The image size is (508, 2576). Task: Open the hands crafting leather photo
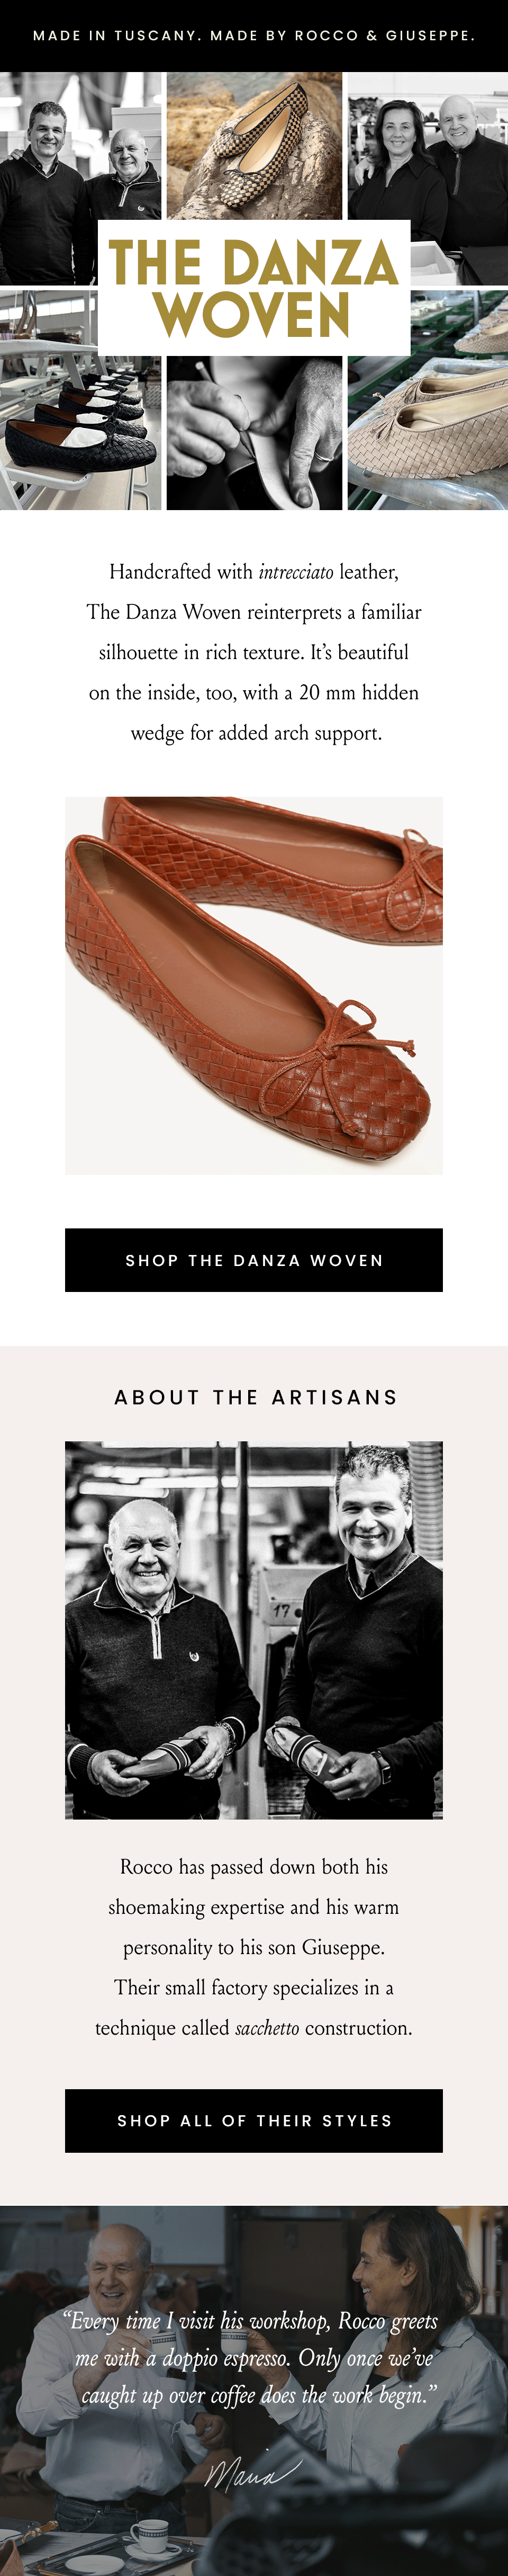point(253,432)
